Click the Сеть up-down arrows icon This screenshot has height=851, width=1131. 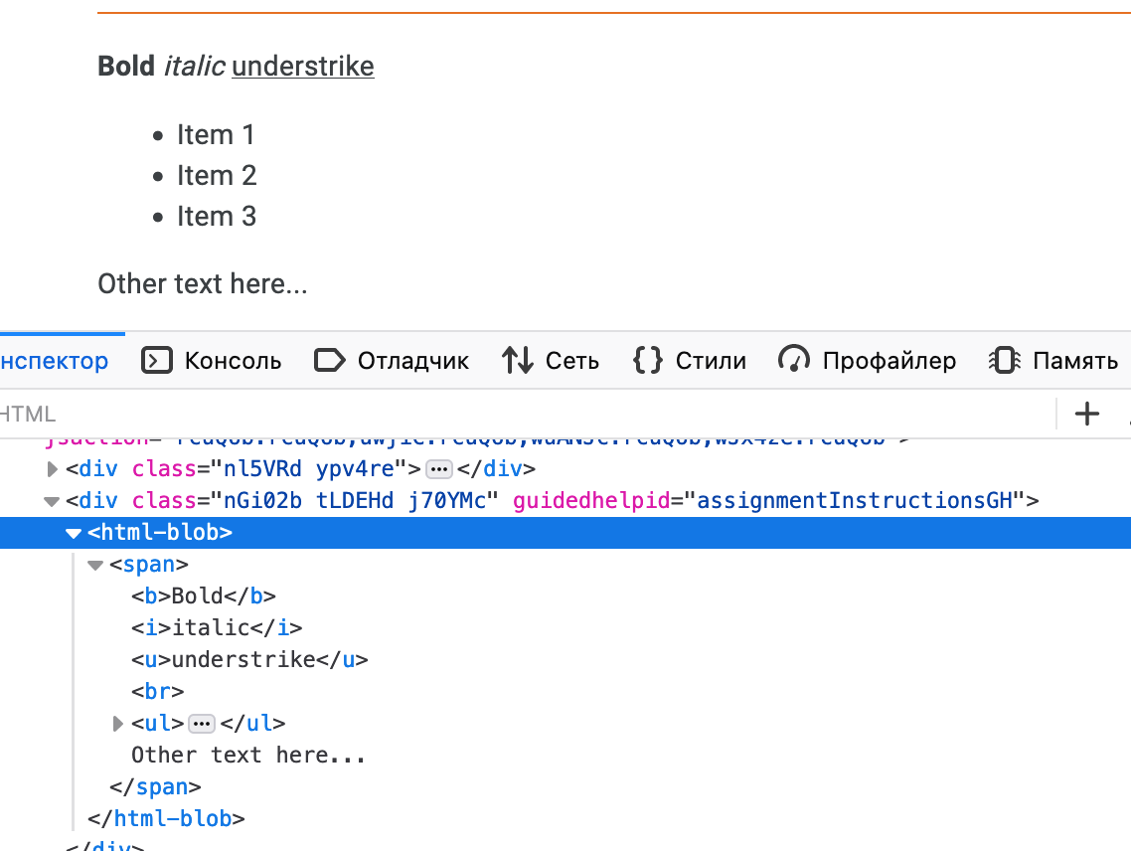pos(517,360)
